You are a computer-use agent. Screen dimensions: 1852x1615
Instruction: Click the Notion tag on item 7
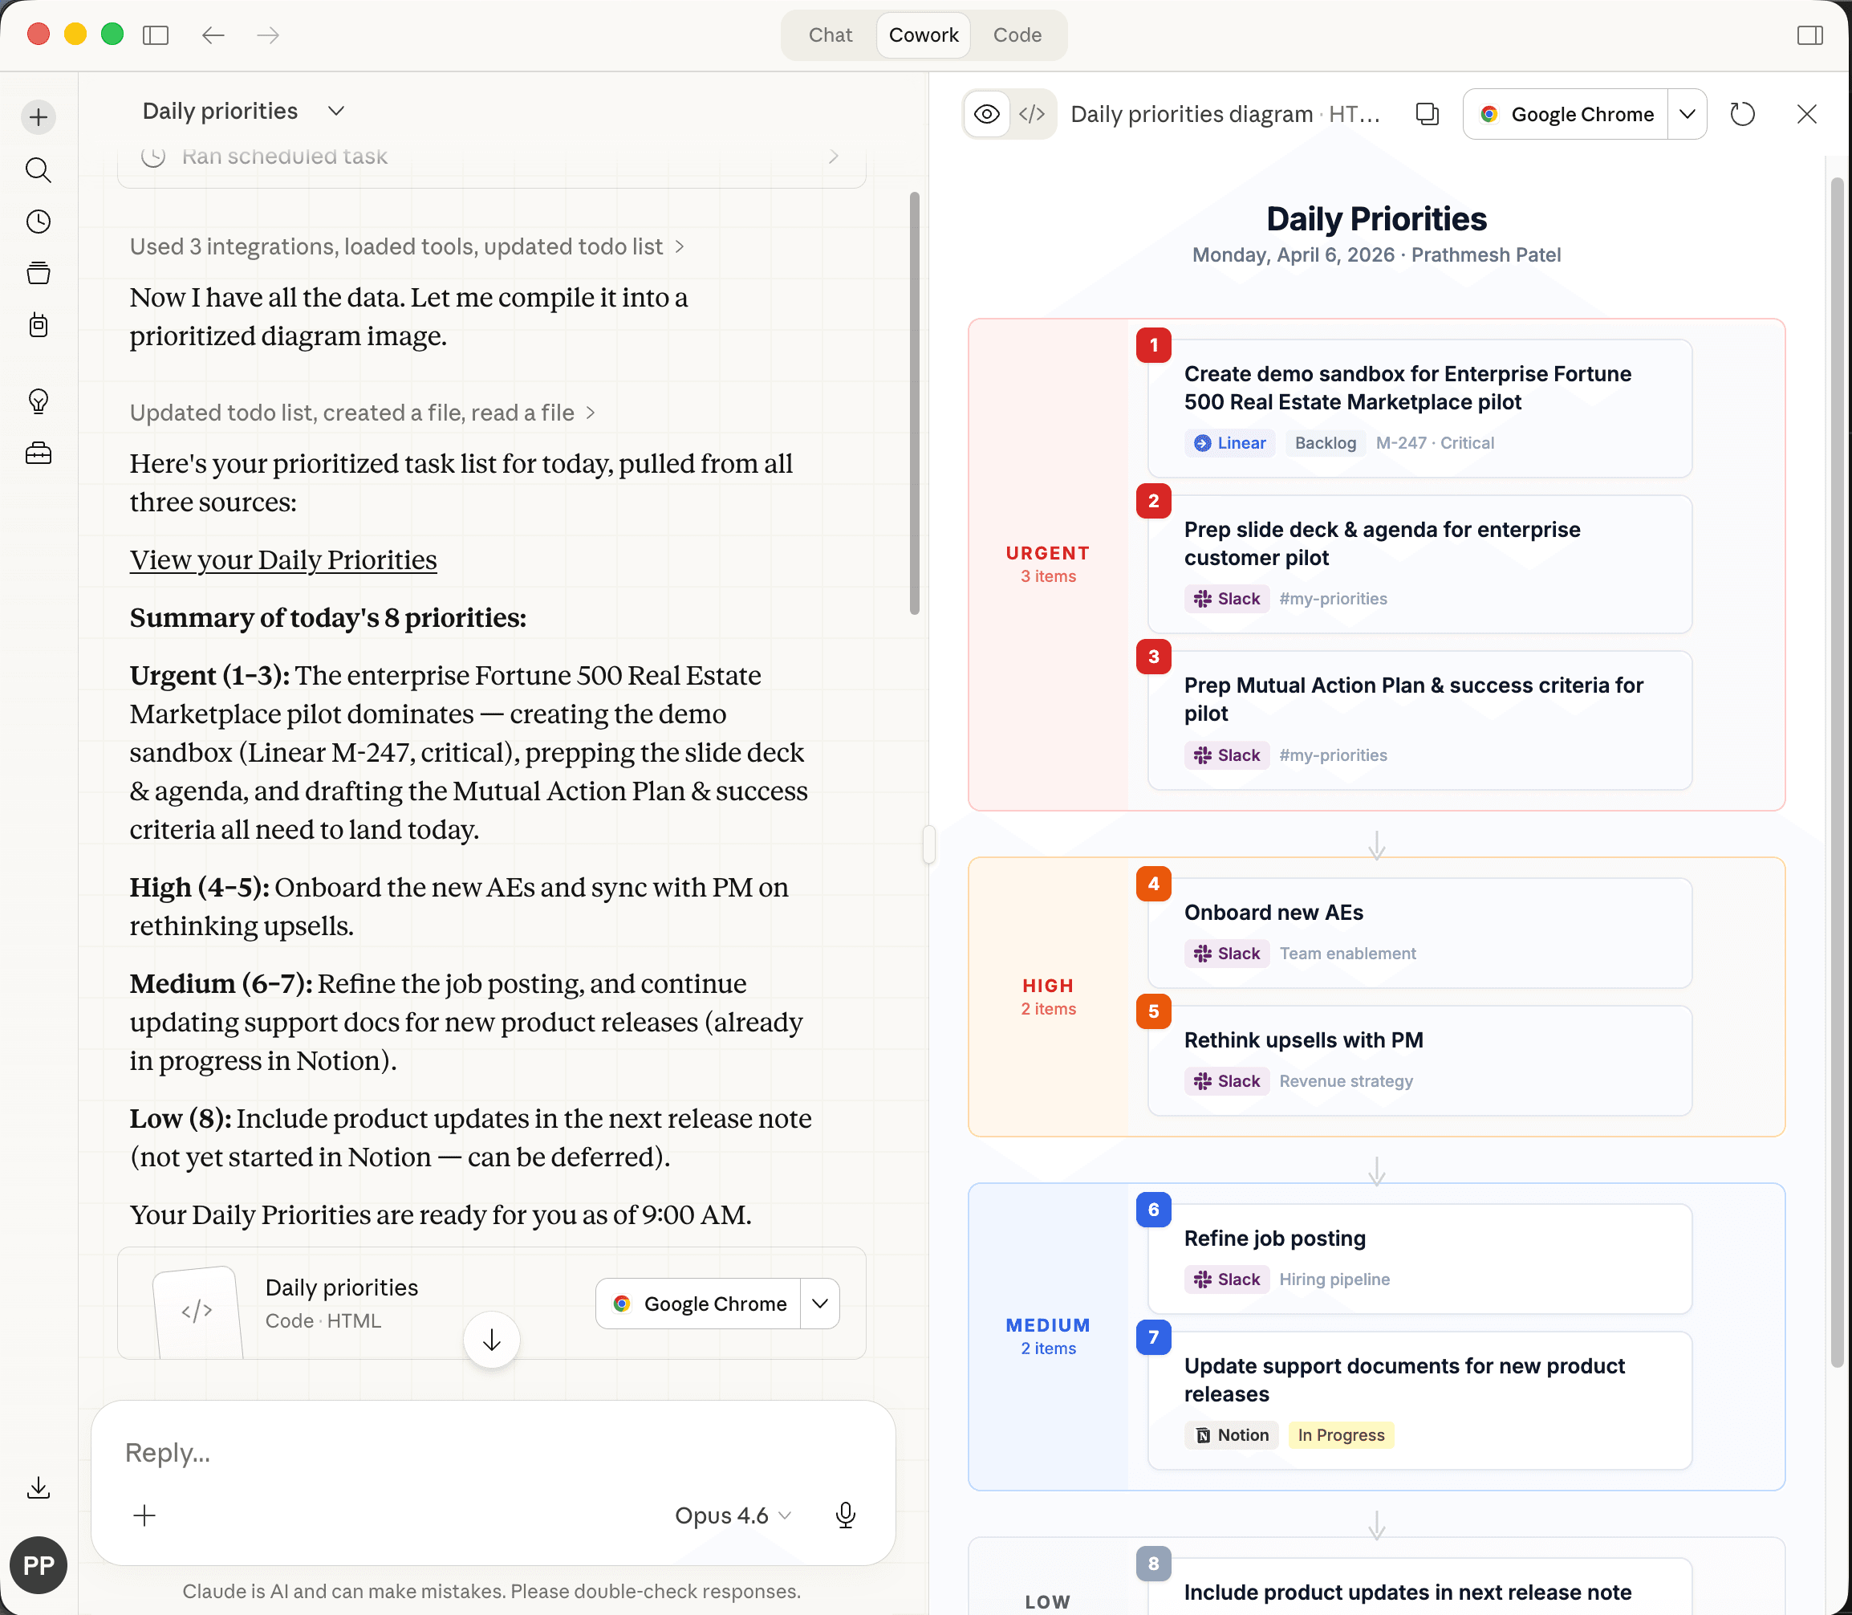pos(1232,1434)
